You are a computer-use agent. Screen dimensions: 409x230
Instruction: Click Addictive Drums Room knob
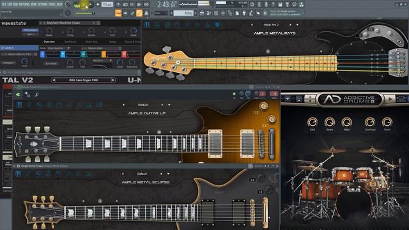pos(387,122)
